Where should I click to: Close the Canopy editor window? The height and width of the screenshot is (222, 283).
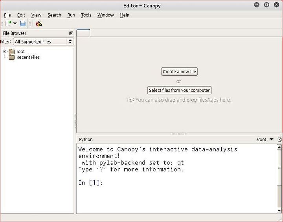pyautogui.click(x=276, y=5)
